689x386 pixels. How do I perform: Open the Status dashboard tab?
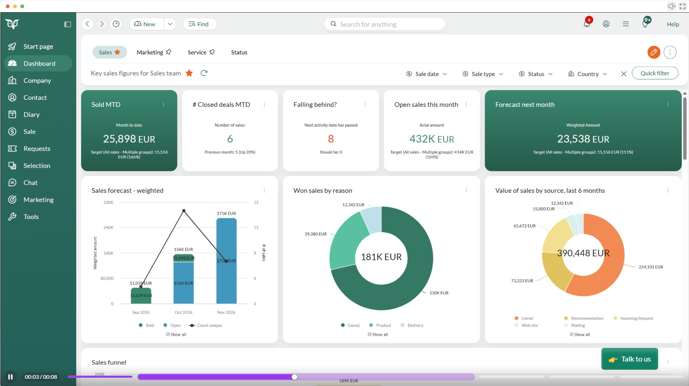point(239,53)
